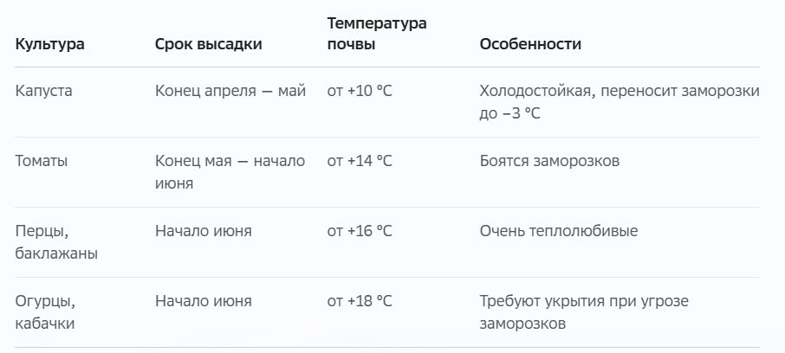The width and height of the screenshot is (785, 353).
Task: Click the "от +18 °C" temperature cell
Action: click(x=360, y=301)
